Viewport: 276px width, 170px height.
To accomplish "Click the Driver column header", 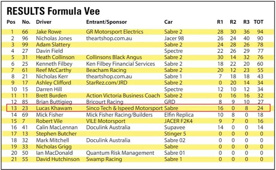I will tap(44, 22).
